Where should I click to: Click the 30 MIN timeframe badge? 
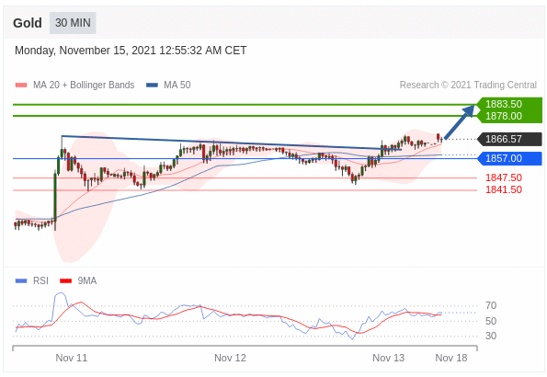[73, 23]
